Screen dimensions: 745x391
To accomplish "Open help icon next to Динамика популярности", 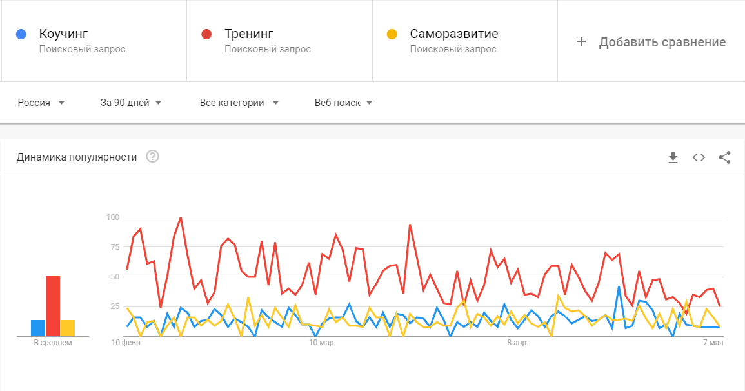I will coord(152,156).
